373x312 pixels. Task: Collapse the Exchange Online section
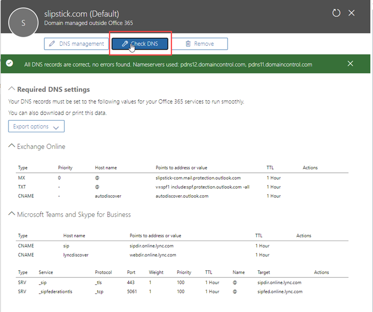click(12, 146)
